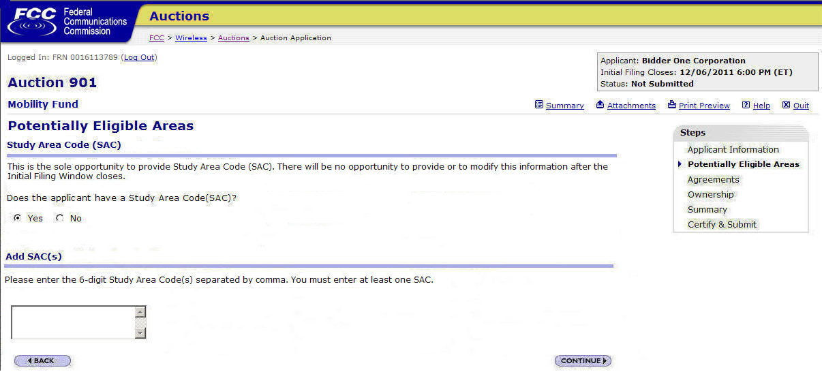
Task: Go to the Wireless breadcrumb link
Action: [x=191, y=37]
